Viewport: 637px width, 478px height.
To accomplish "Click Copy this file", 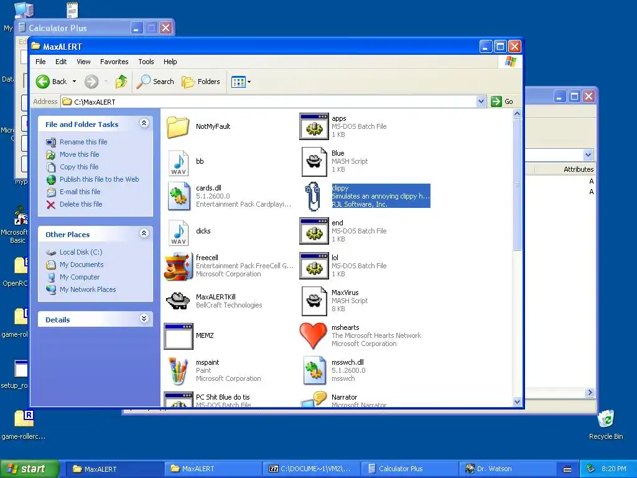I will tap(79, 167).
